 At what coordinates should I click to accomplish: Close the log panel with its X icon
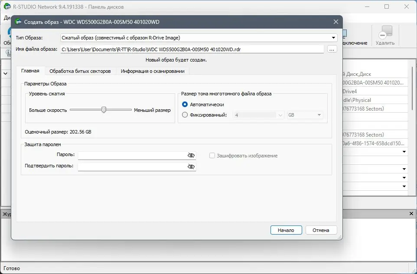(x=411, y=213)
